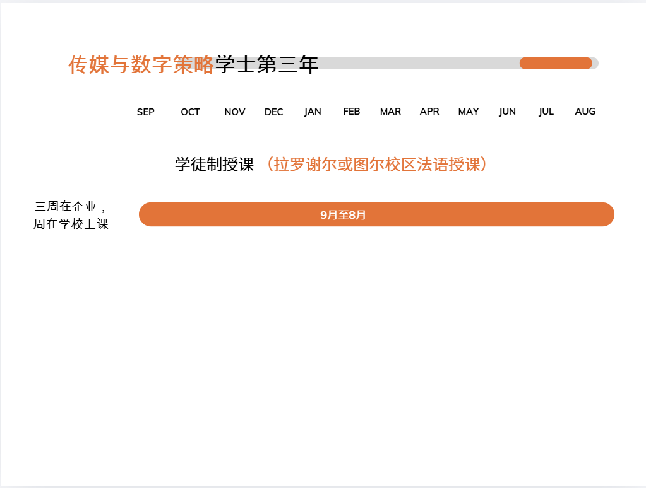Select the orange title text 传媒与数字策略

[x=141, y=64]
